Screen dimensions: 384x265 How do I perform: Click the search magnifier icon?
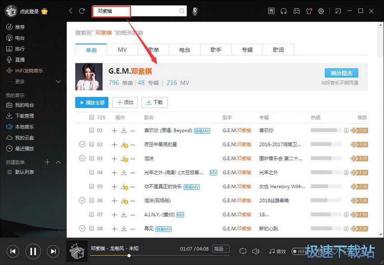(182, 11)
